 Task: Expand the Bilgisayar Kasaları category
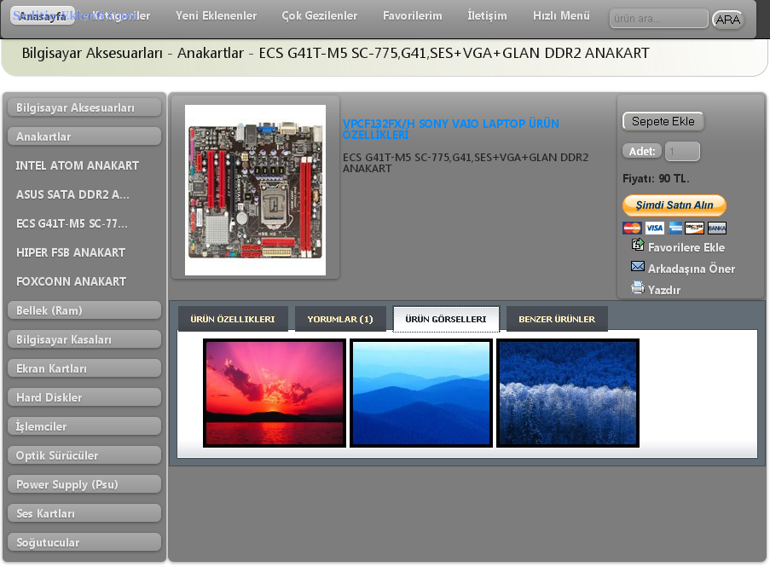pos(84,339)
